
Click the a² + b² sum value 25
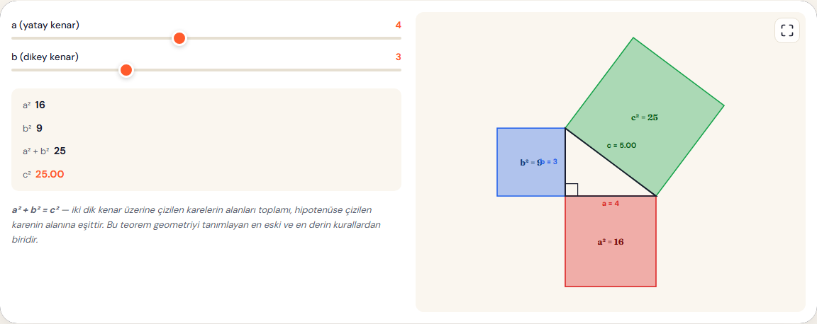(x=60, y=151)
